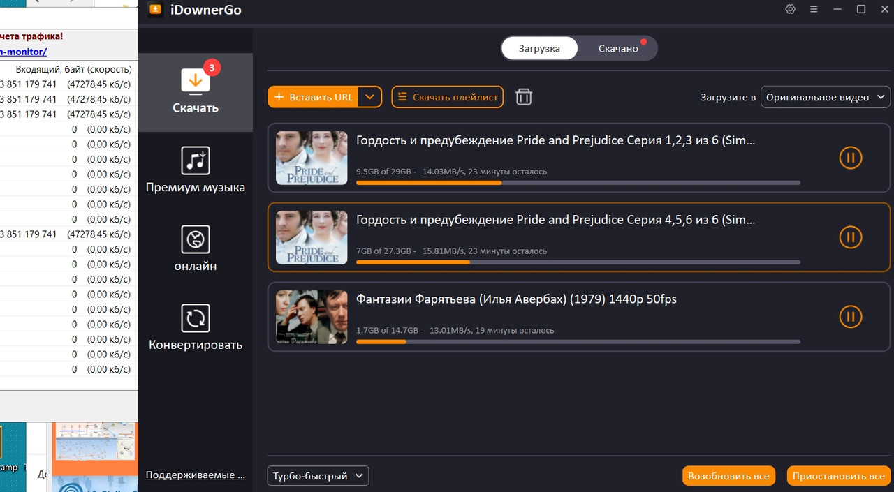The width and height of the screenshot is (894, 492).
Task: Click Вставить URL button
Action: 313,97
